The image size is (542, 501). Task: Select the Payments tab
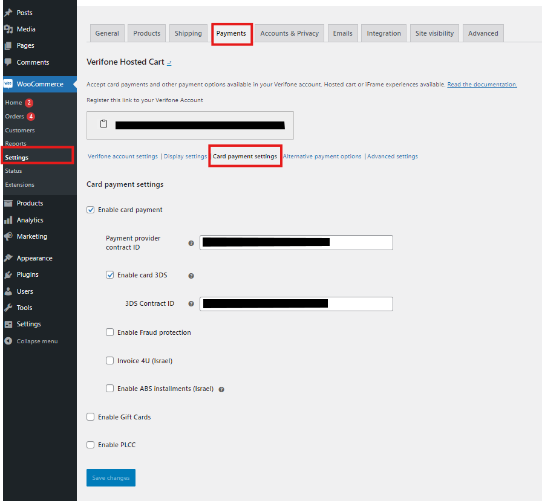pos(231,33)
